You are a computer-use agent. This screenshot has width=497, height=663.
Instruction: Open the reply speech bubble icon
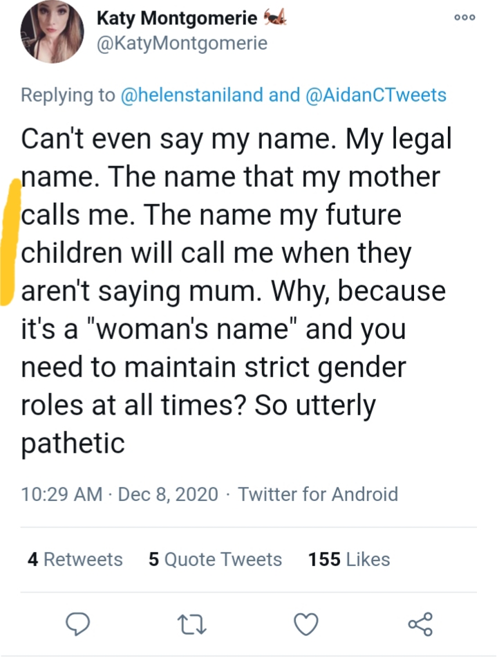[x=77, y=624]
